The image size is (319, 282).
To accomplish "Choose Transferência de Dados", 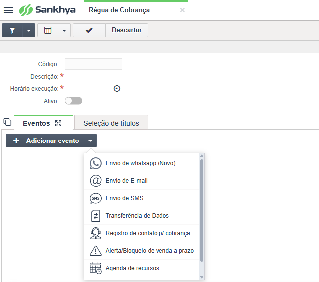I will click(x=142, y=216).
